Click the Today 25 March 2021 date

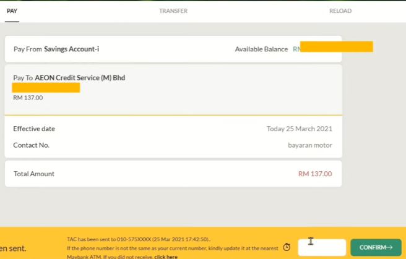pyautogui.click(x=299, y=129)
